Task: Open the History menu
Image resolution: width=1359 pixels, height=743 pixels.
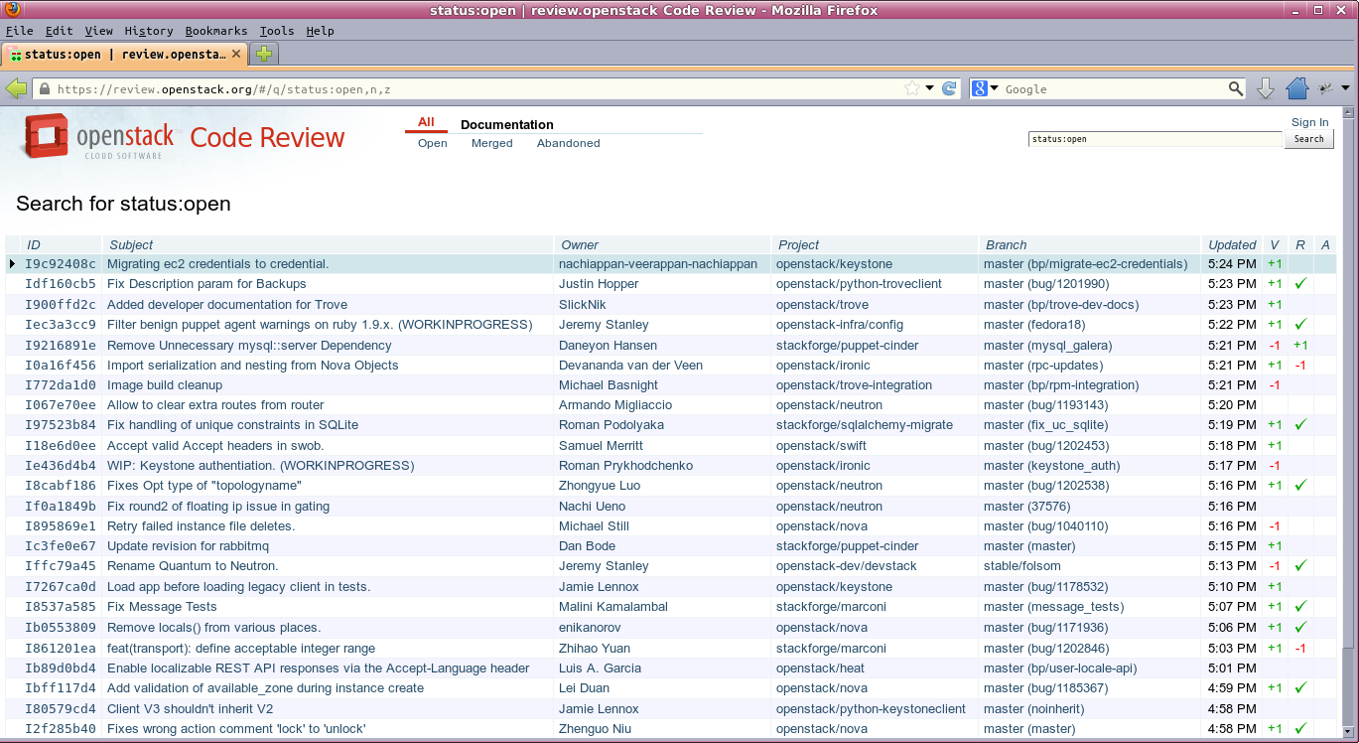Action: [149, 31]
